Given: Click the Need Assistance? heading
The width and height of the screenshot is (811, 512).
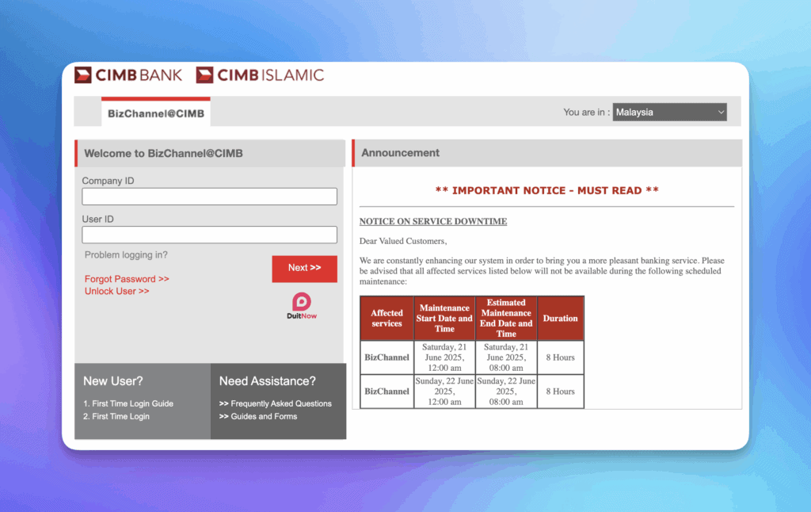Looking at the screenshot, I should tap(267, 381).
